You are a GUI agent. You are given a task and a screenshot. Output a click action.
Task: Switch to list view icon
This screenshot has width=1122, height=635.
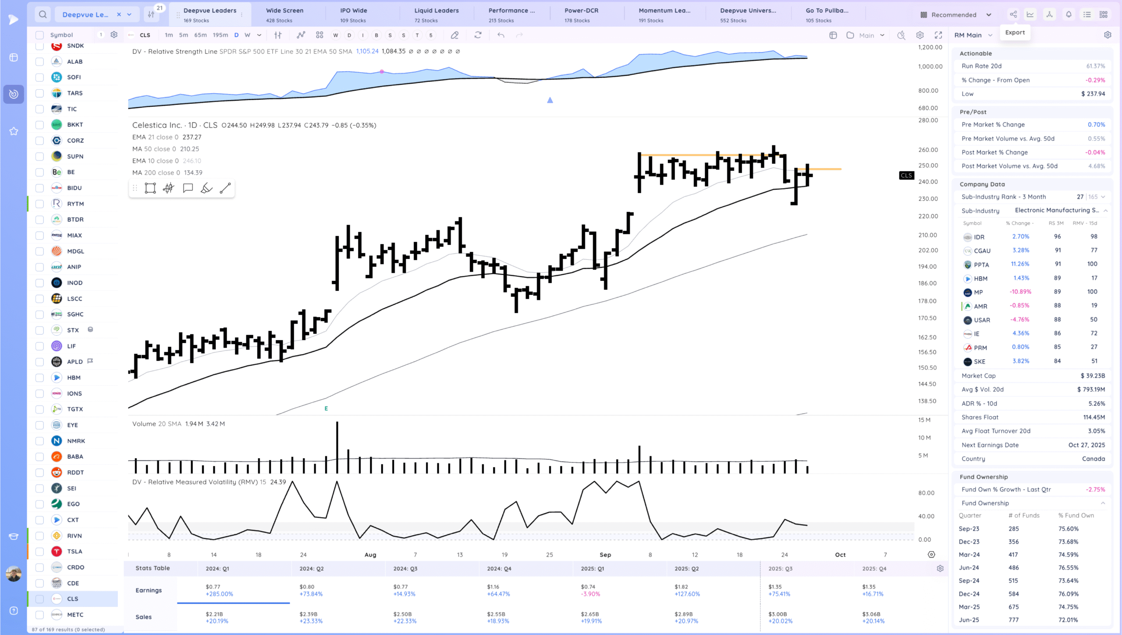(1087, 14)
